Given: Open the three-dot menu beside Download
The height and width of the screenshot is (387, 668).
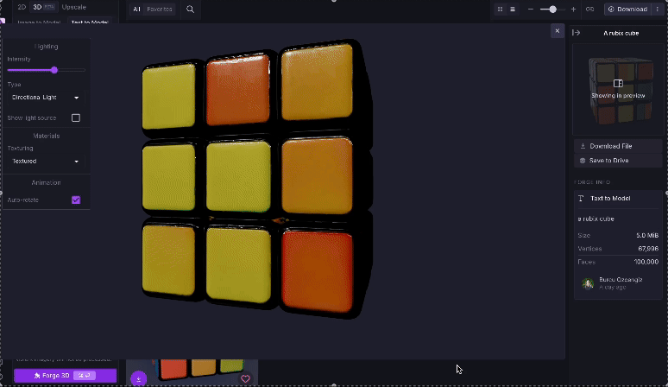Looking at the screenshot, I should coord(658,9).
